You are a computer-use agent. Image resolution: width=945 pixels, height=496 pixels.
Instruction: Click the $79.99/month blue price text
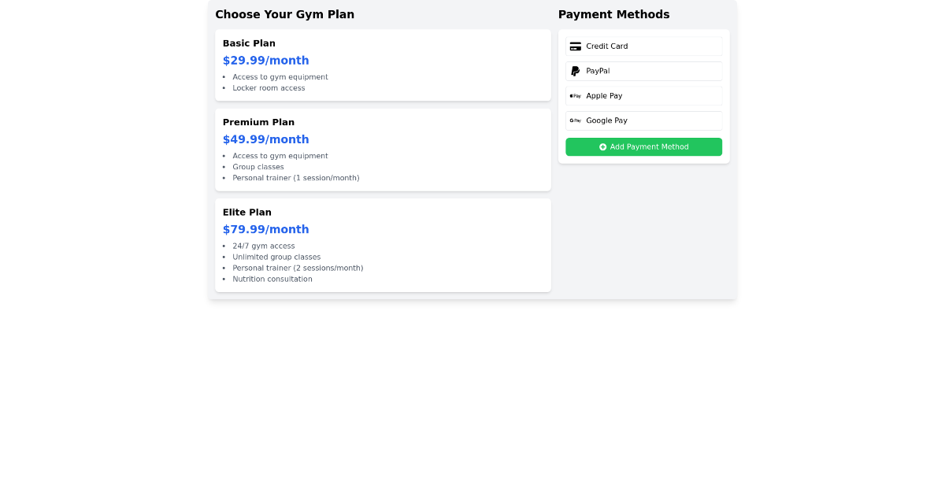pyautogui.click(x=265, y=229)
